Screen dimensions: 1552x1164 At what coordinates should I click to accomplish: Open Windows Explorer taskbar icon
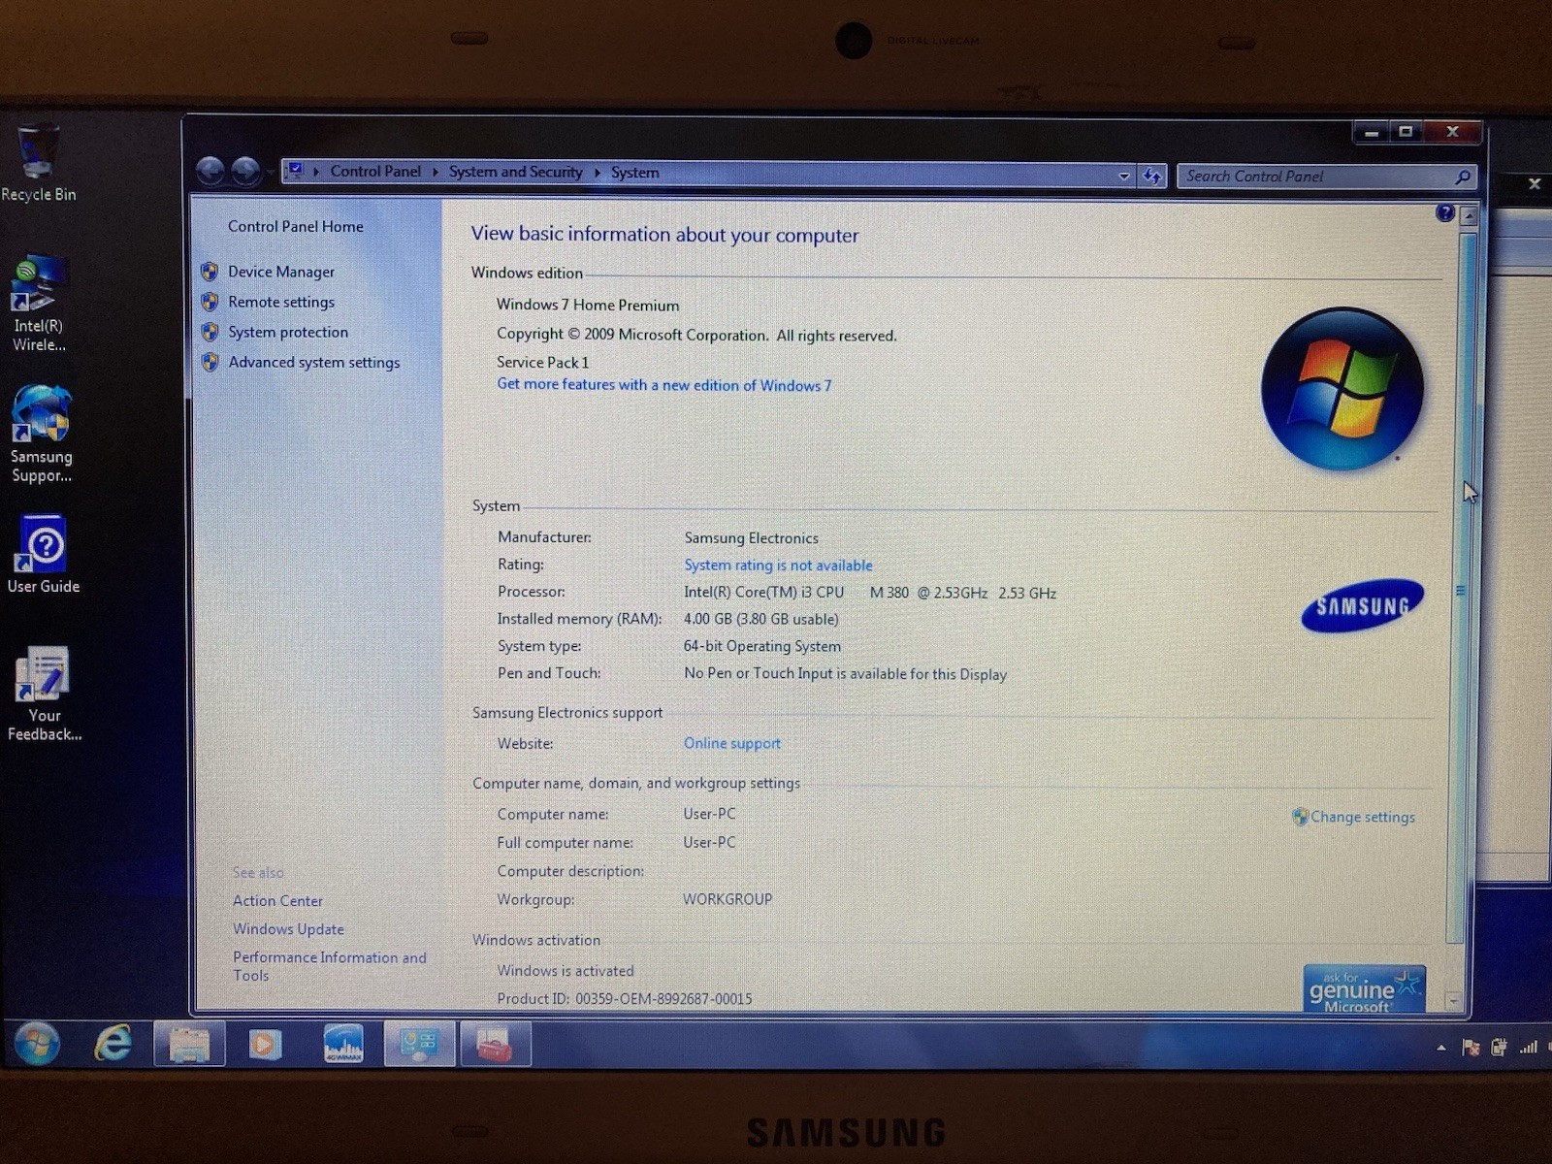point(189,1045)
